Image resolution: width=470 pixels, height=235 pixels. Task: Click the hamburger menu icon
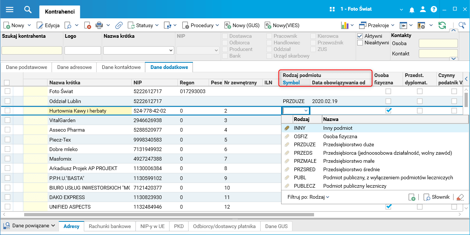pyautogui.click(x=9, y=10)
